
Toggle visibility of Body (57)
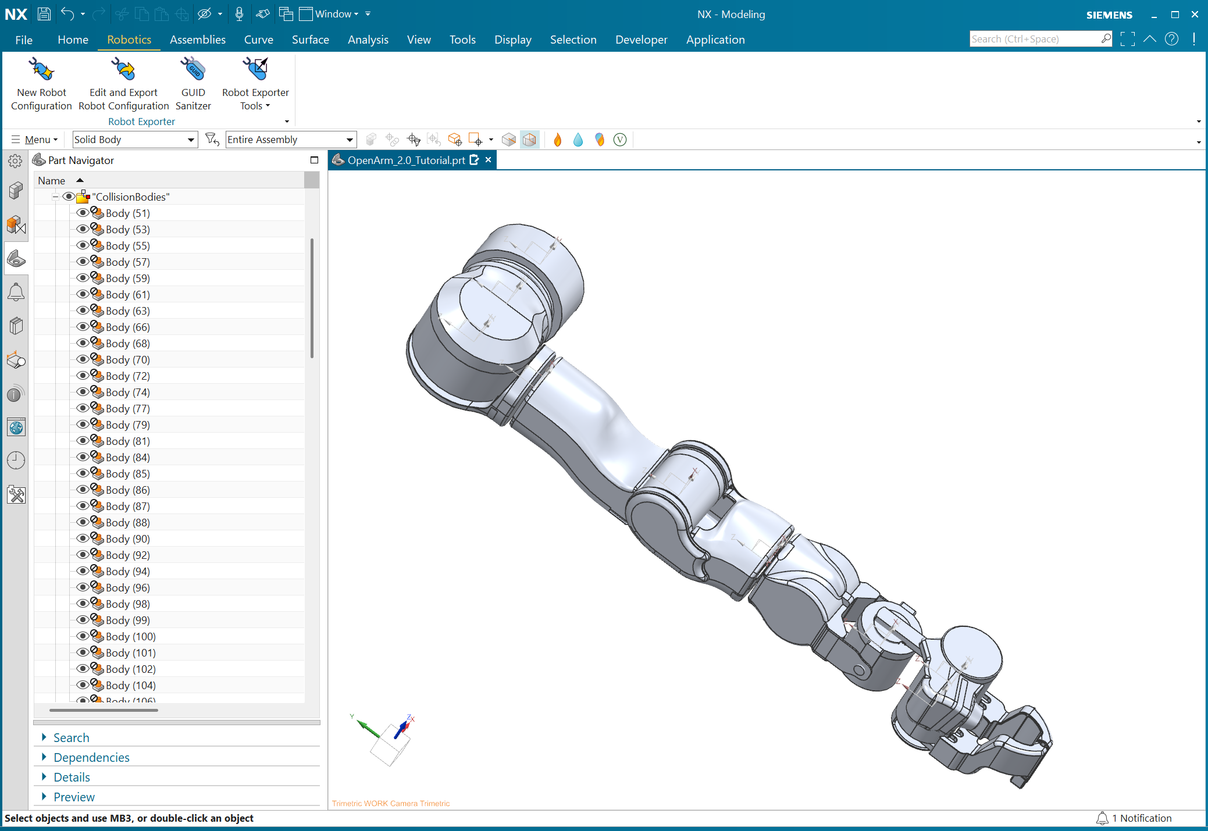[x=83, y=262]
